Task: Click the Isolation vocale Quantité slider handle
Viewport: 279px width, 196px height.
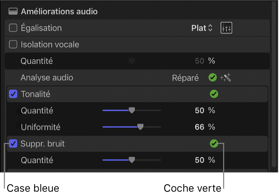Action: pyautogui.click(x=132, y=61)
